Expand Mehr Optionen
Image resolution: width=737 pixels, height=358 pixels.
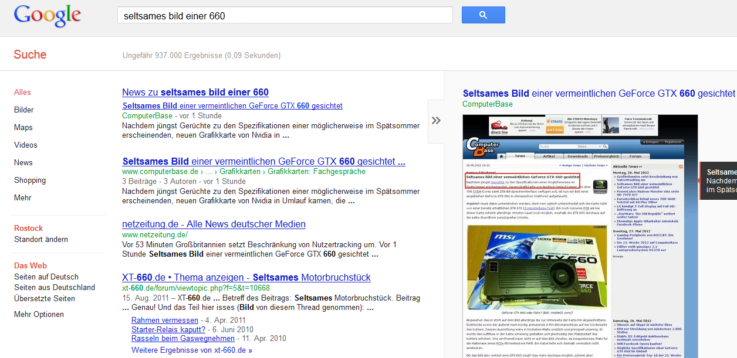(x=39, y=314)
